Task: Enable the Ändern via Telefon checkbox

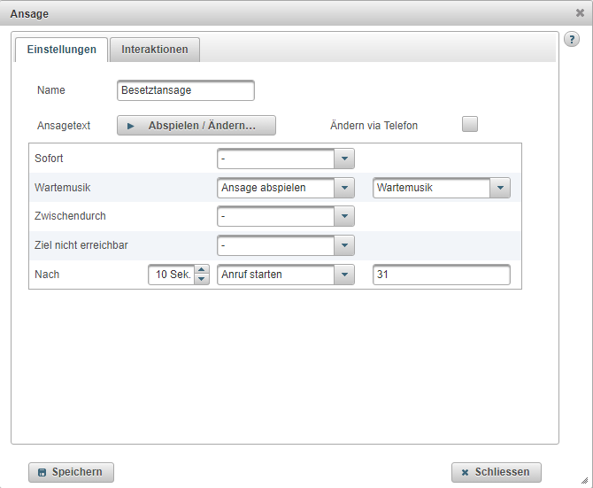Action: (x=470, y=124)
